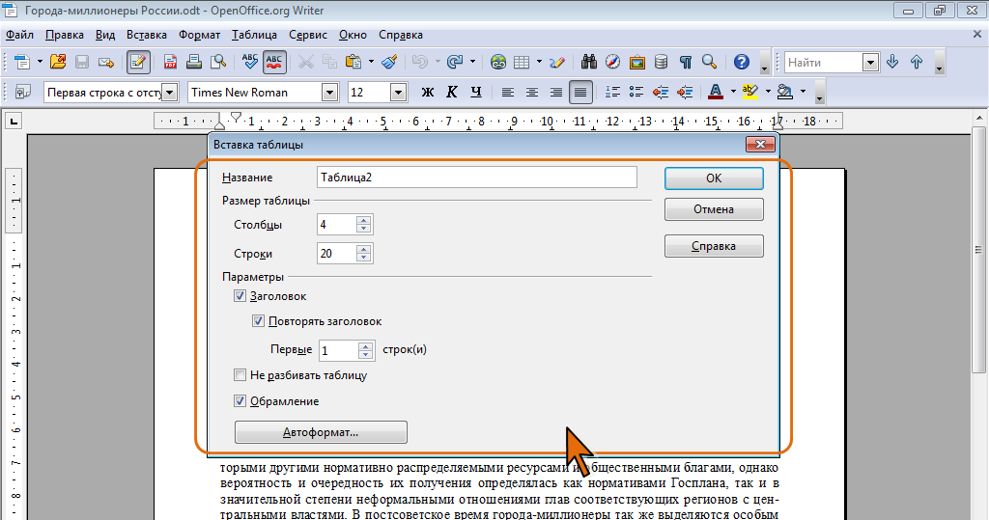Confirm dialog with OK button
Screen dimensions: 989x520
click(x=714, y=178)
